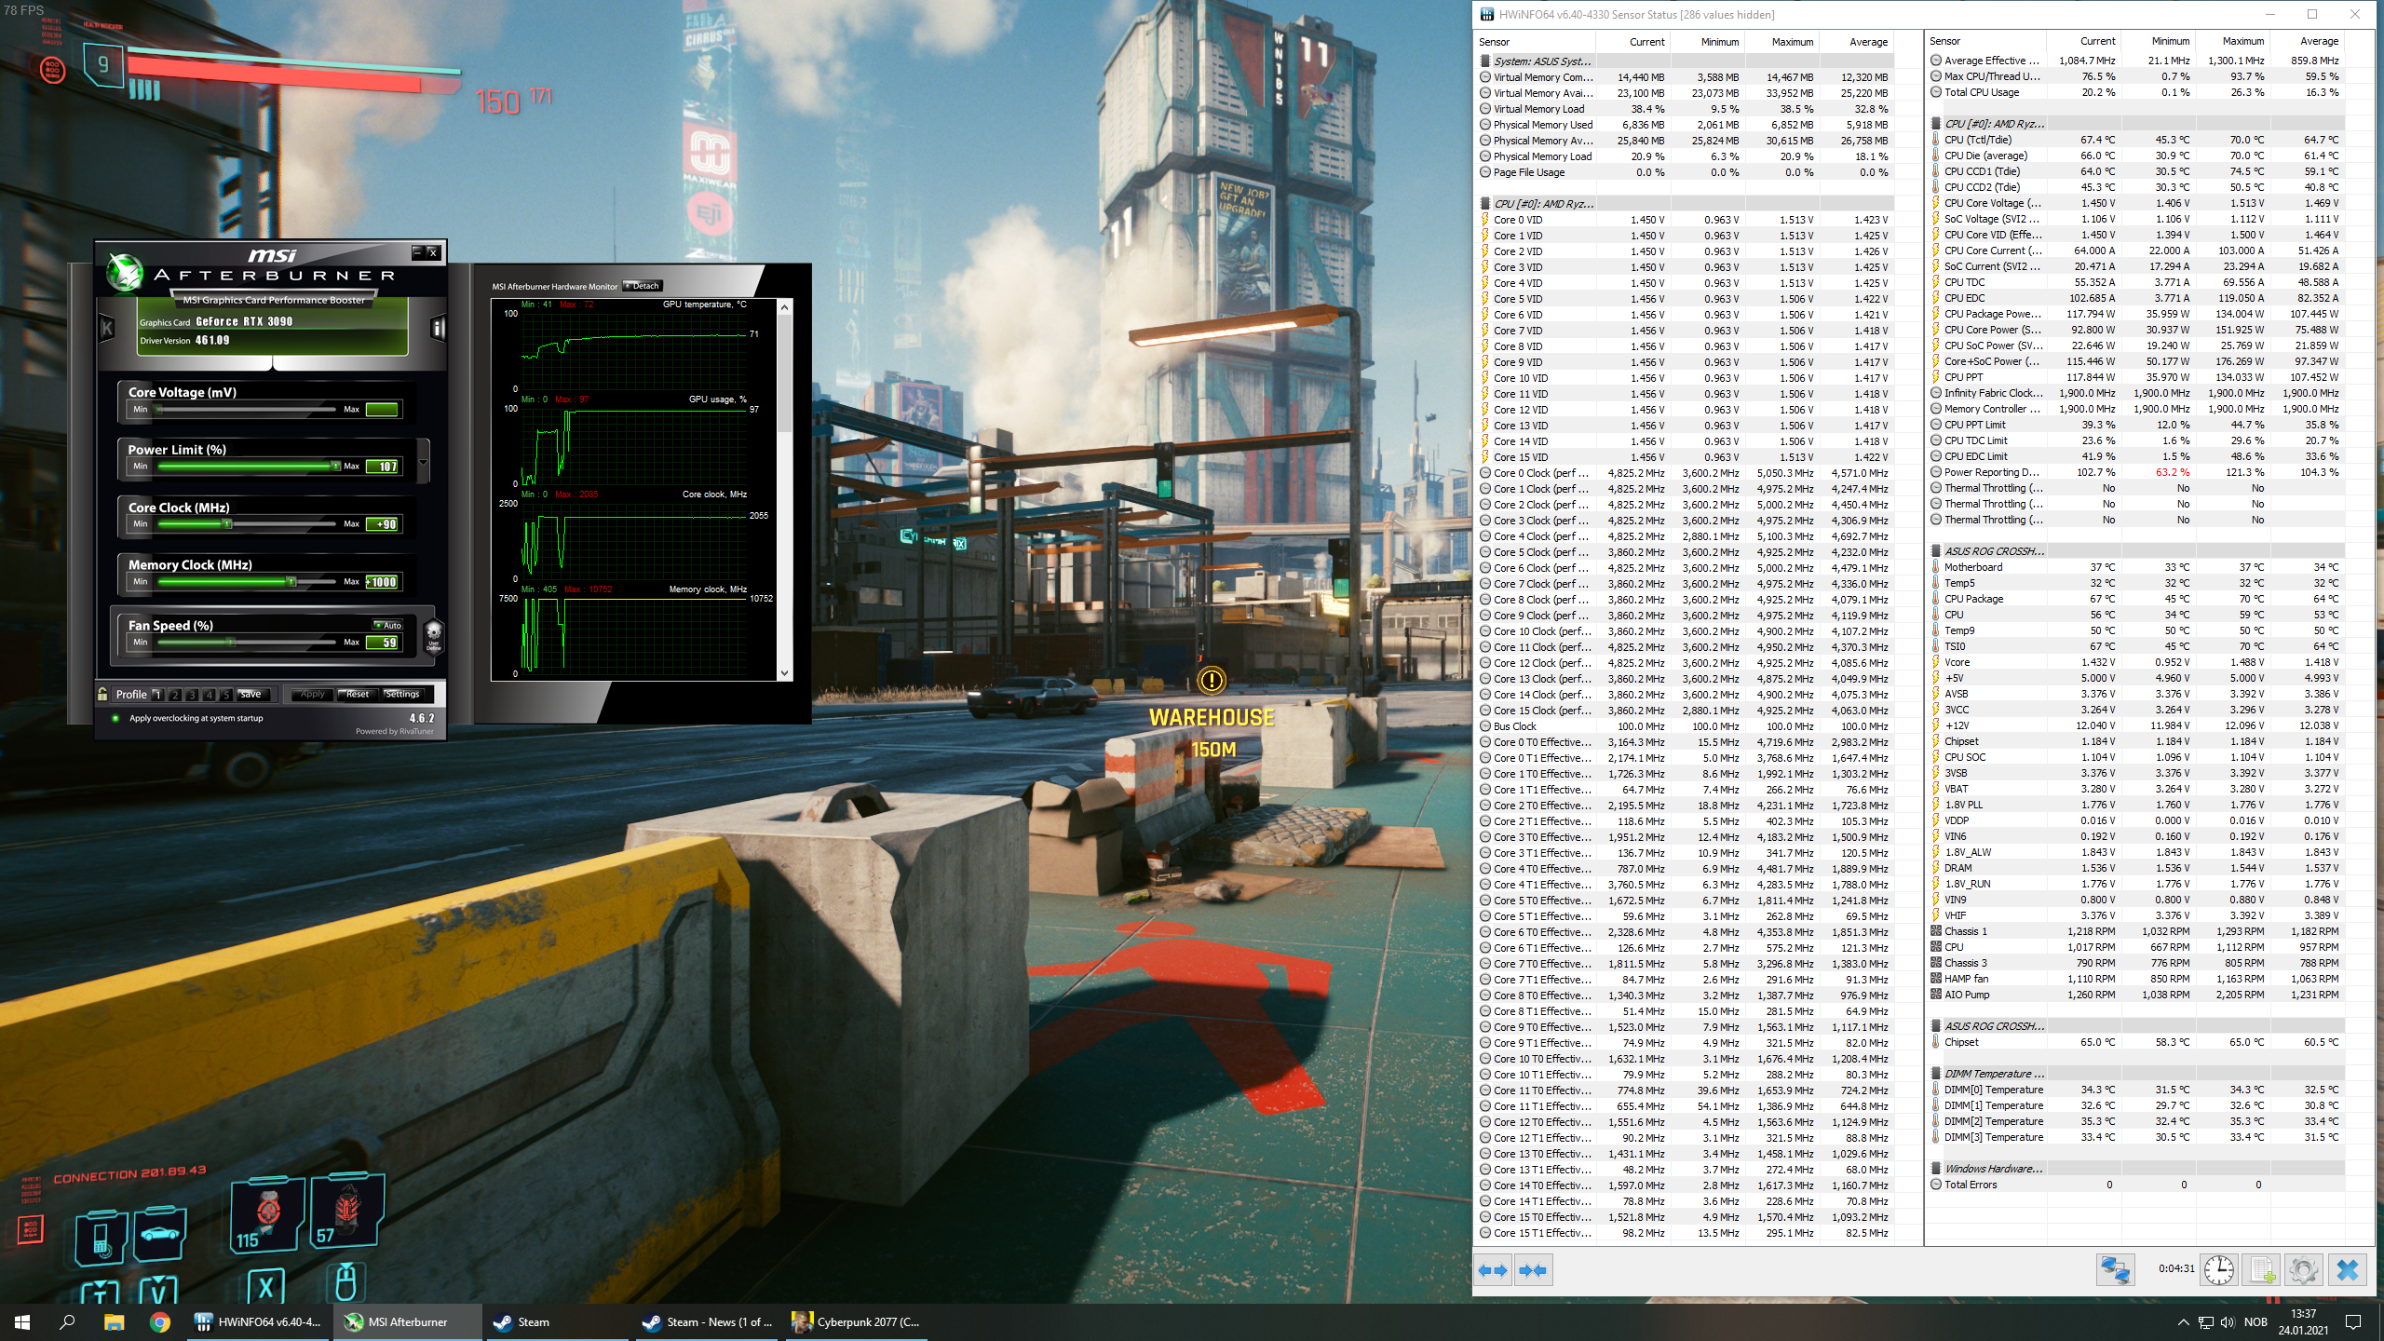Screen dimensions: 2384x1341
Task: Select Afterburner profile slot 2
Action: coord(174,695)
